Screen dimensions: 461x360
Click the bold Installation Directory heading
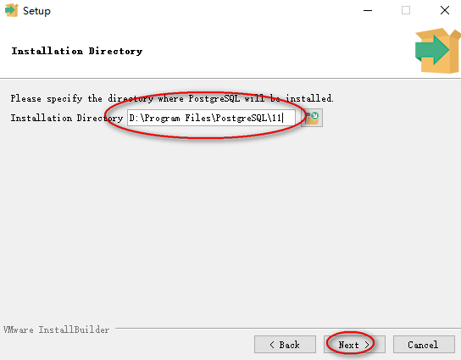[x=77, y=51]
